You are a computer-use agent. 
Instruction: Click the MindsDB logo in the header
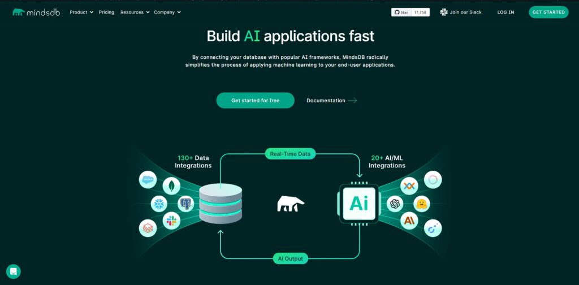click(36, 12)
